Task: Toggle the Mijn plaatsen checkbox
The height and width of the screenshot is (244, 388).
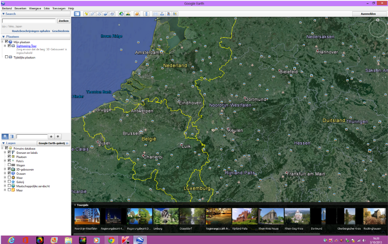Action: pyautogui.click(x=7, y=42)
